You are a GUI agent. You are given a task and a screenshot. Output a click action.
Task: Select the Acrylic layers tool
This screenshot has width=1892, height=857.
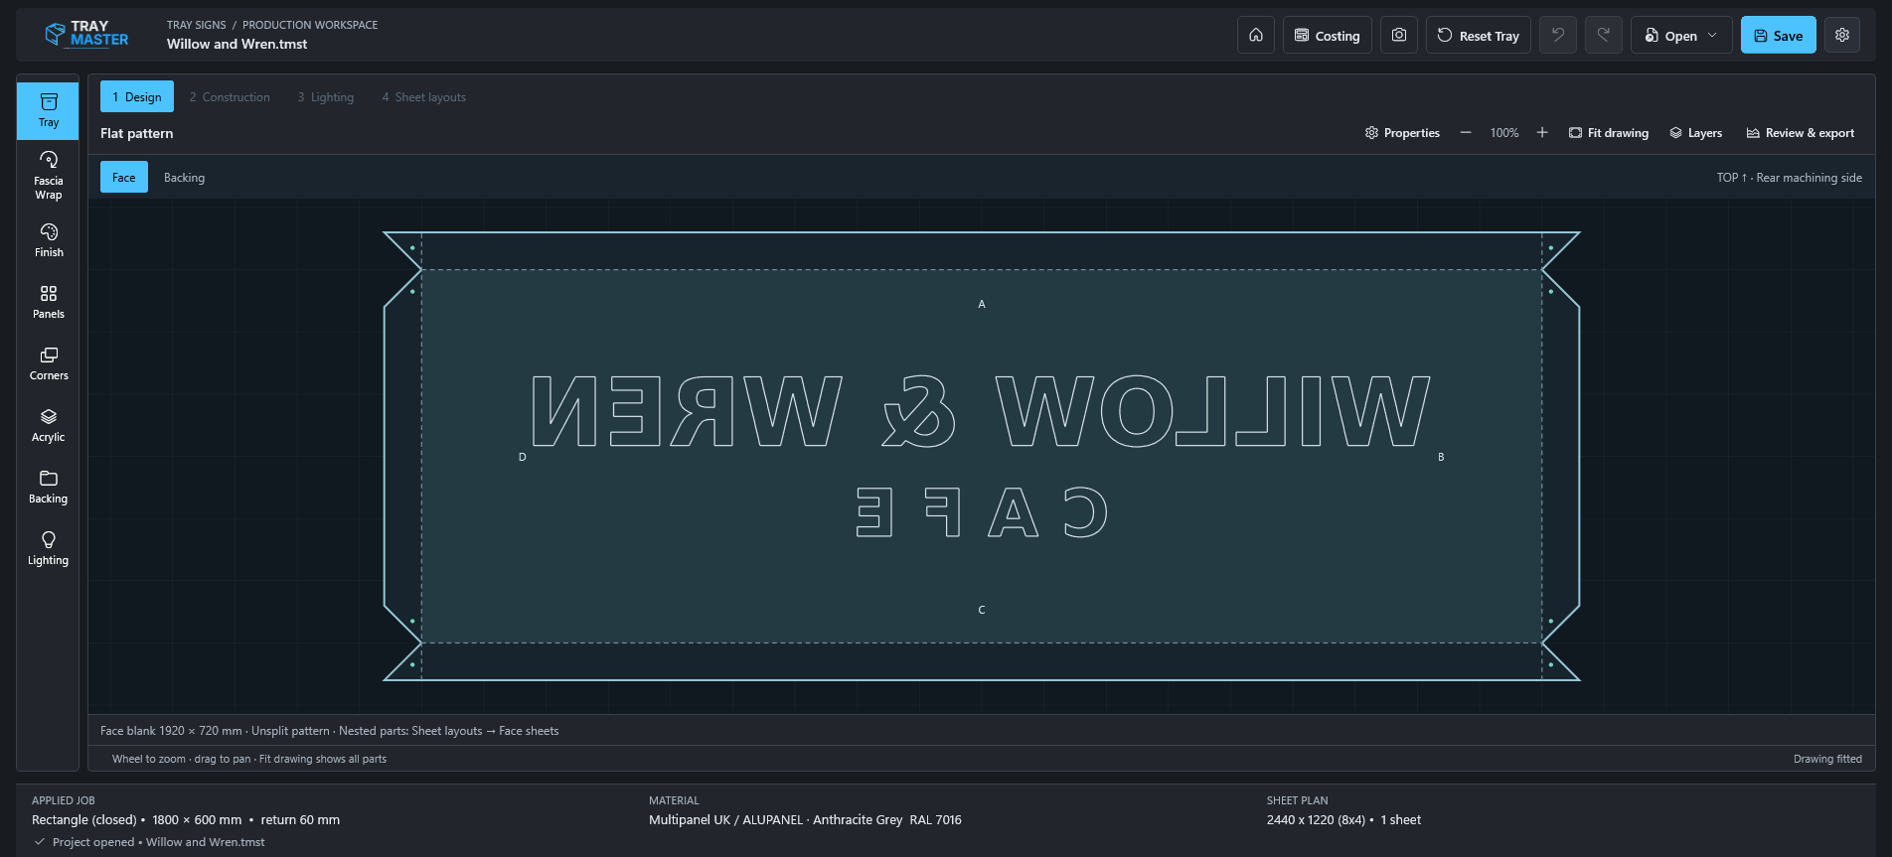(x=48, y=425)
